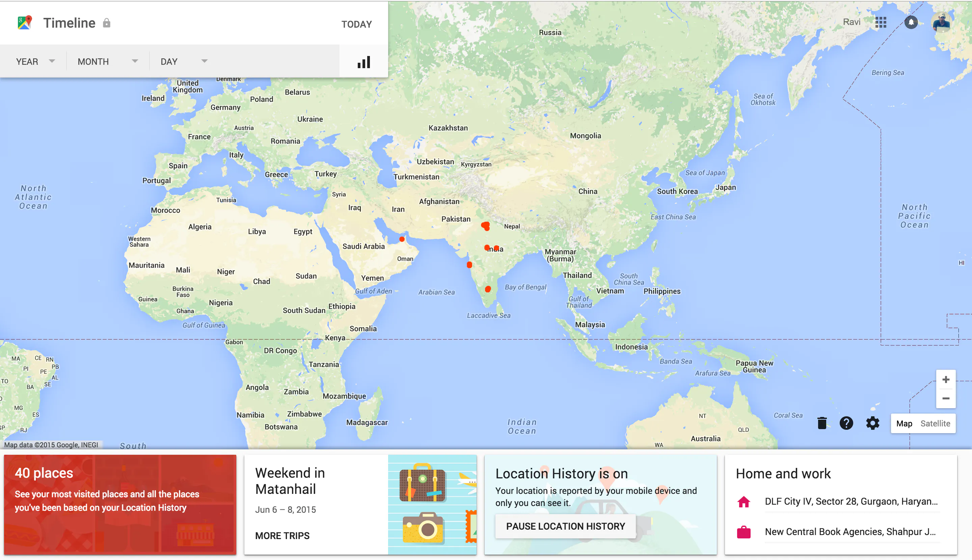Switch to Map view

tap(904, 423)
